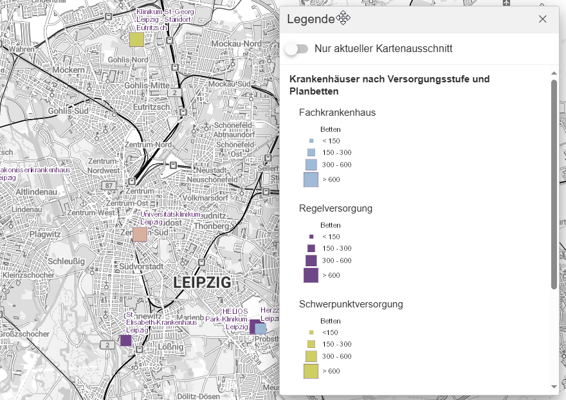Click the large blue > 600 Fachkrankenhaus swatch
Viewport: 566px width, 400px height.
tap(311, 179)
